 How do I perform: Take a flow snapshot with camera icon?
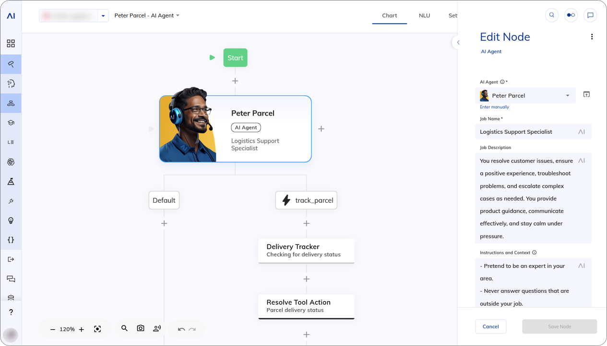click(141, 328)
